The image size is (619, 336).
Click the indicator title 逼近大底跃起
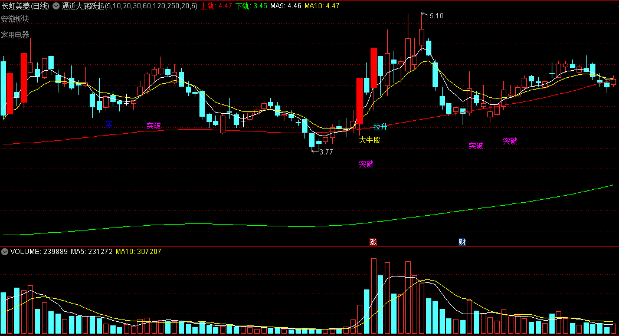[x=83, y=6]
